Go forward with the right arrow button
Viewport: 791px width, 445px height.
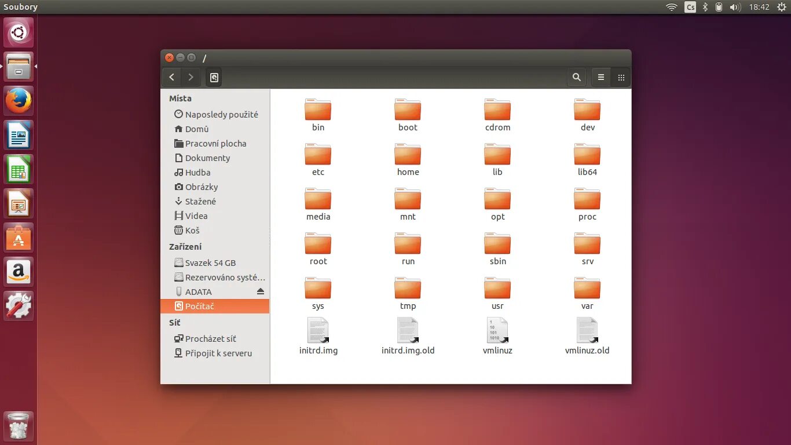pyautogui.click(x=191, y=77)
